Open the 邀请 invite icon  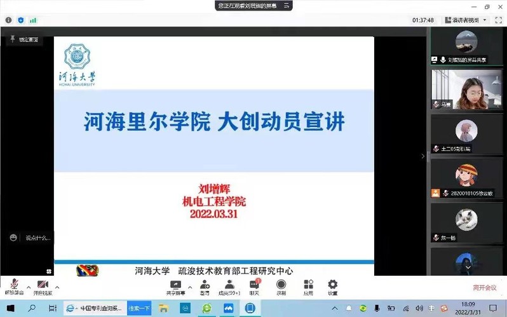[x=205, y=285]
